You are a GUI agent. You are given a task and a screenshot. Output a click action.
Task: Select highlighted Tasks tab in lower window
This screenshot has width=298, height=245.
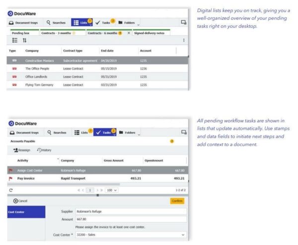(x=104, y=132)
